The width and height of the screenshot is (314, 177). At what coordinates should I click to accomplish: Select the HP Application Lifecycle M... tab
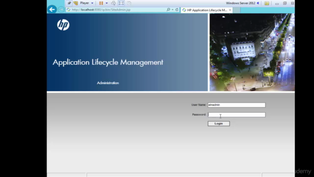207,10
